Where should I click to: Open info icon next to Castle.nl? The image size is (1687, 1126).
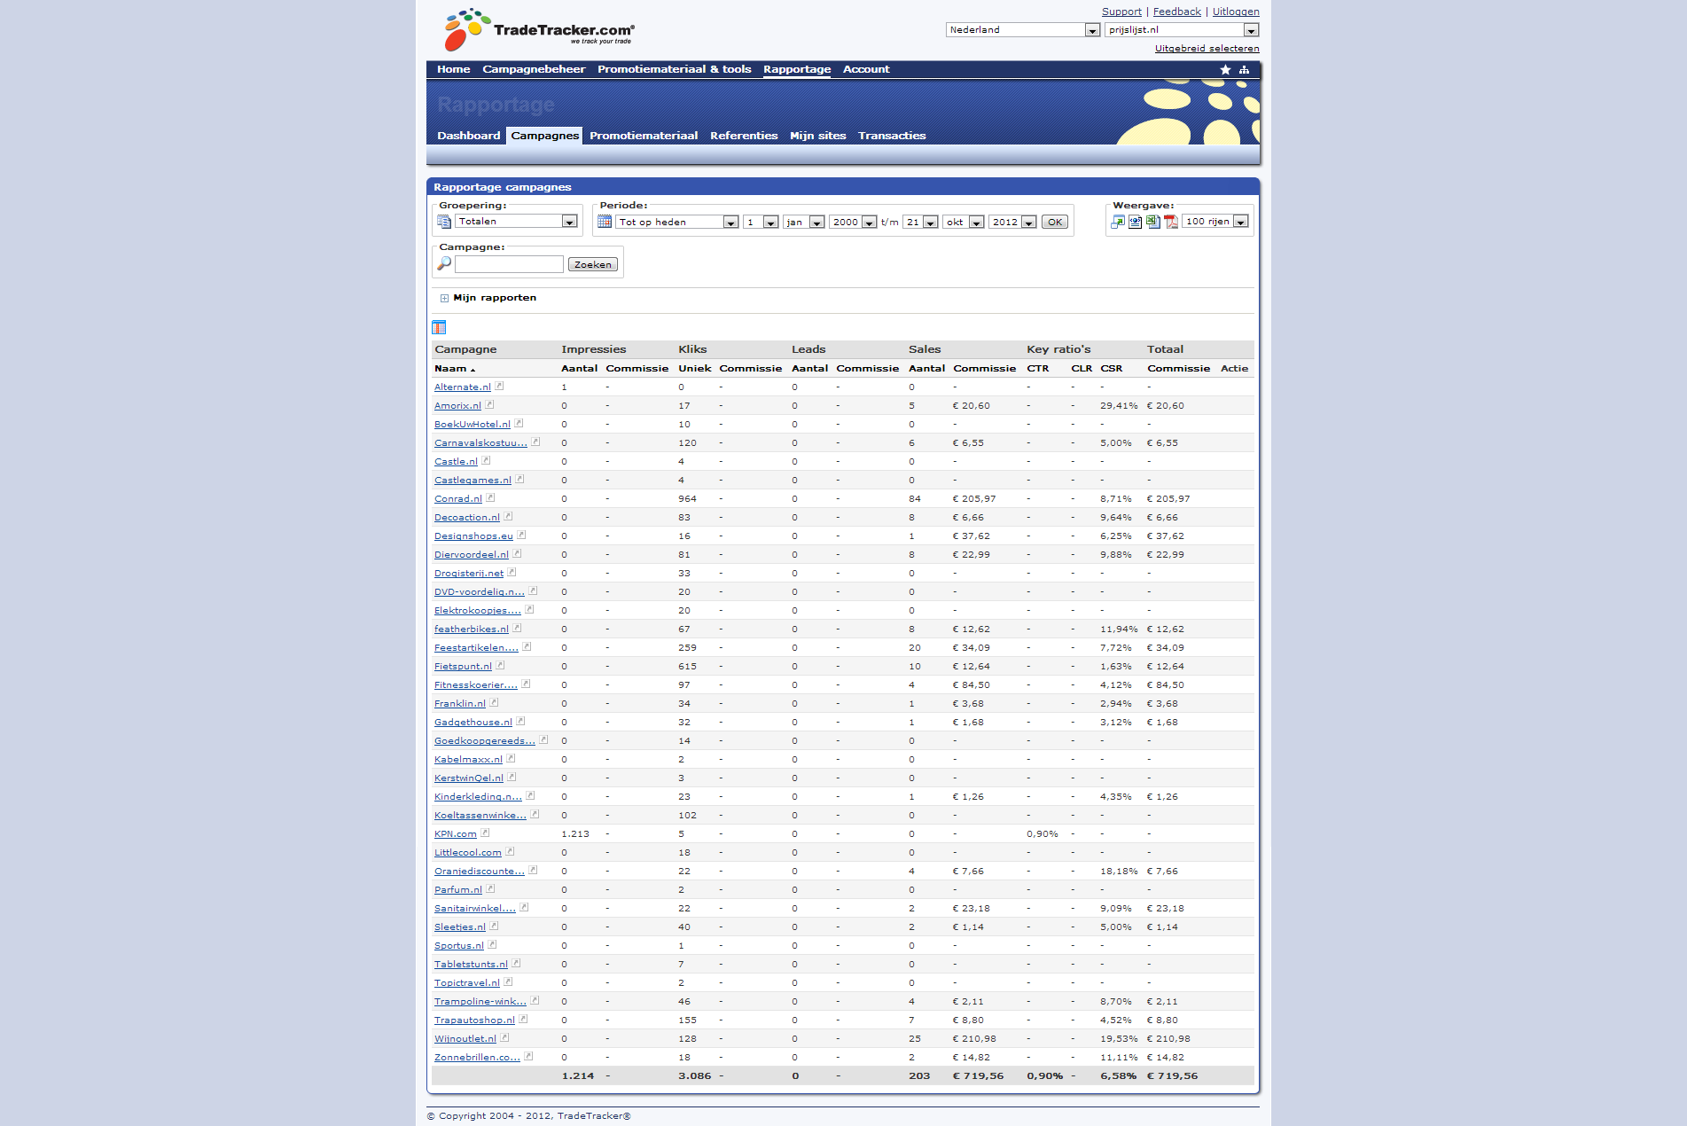[486, 460]
